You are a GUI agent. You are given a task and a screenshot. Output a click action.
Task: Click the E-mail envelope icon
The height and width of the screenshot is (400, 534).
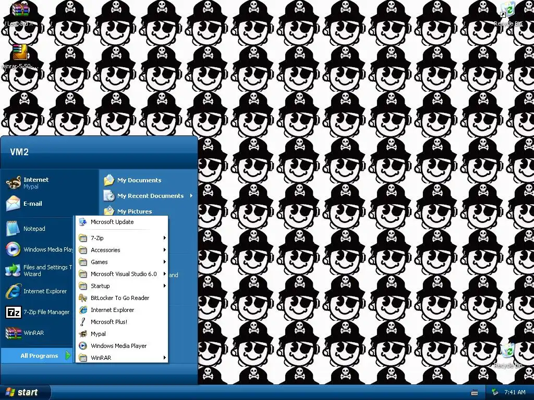tap(14, 204)
